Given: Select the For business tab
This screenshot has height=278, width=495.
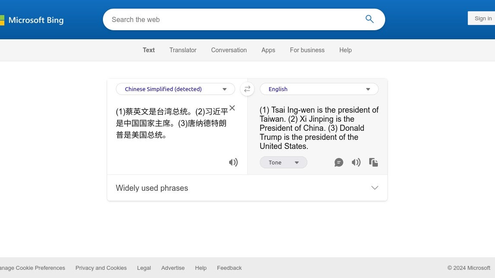Looking at the screenshot, I should (307, 50).
